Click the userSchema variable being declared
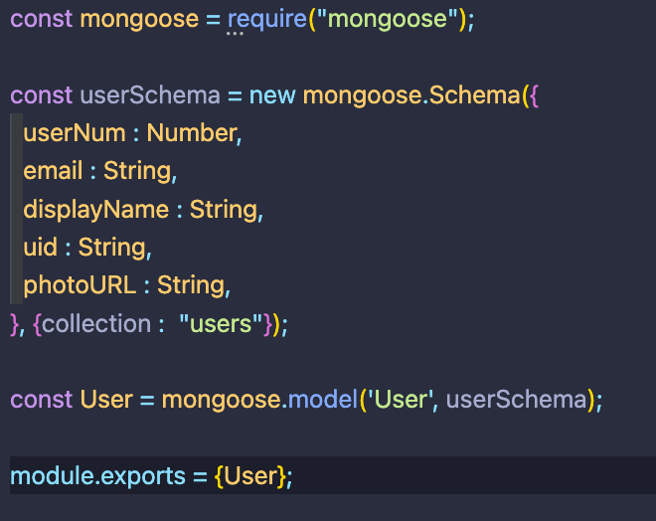Screen dimensions: 656x521 (x=149, y=95)
